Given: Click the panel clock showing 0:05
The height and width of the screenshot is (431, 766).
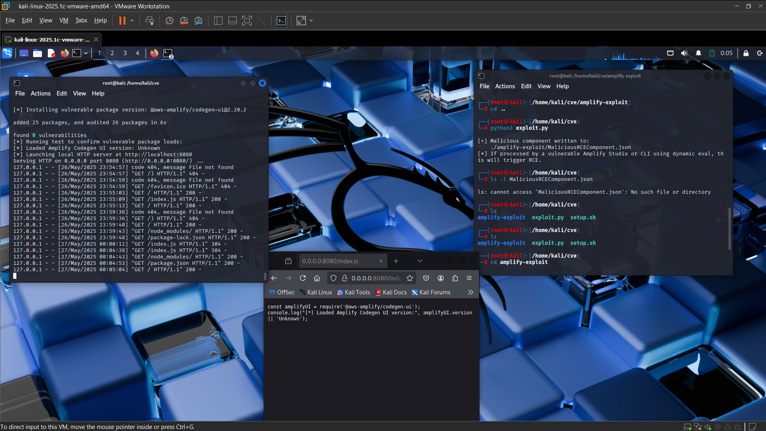Looking at the screenshot, I should tap(726, 53).
